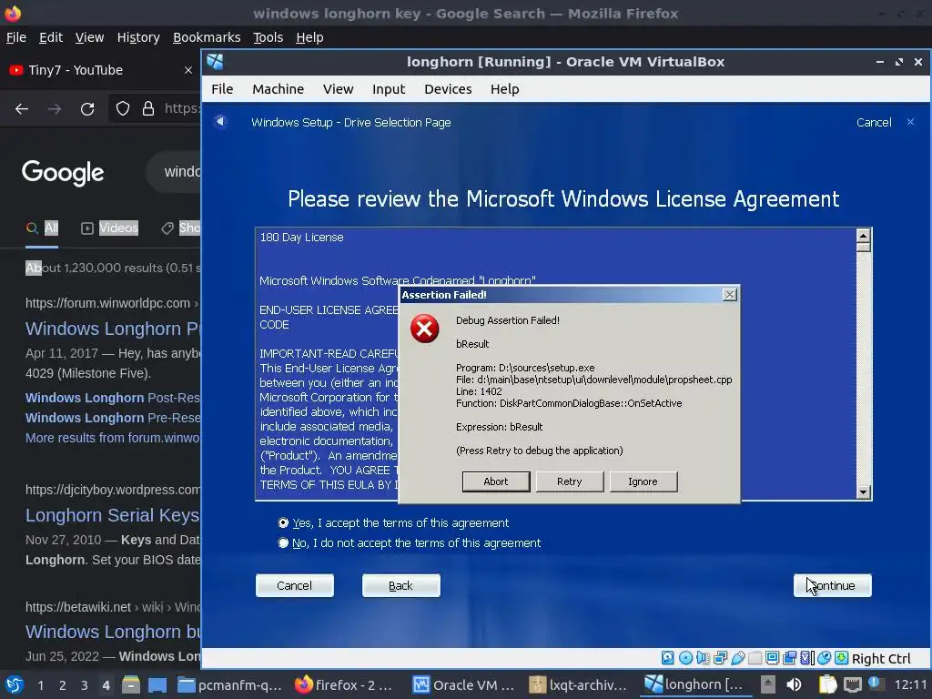Image resolution: width=932 pixels, height=699 pixels.
Task: Close the Windows Setup wizard with the X
Action: [910, 122]
